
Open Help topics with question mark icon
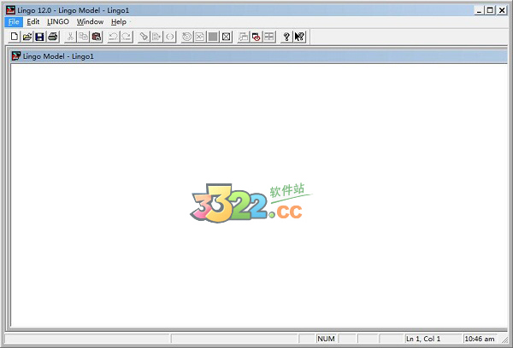(x=286, y=37)
